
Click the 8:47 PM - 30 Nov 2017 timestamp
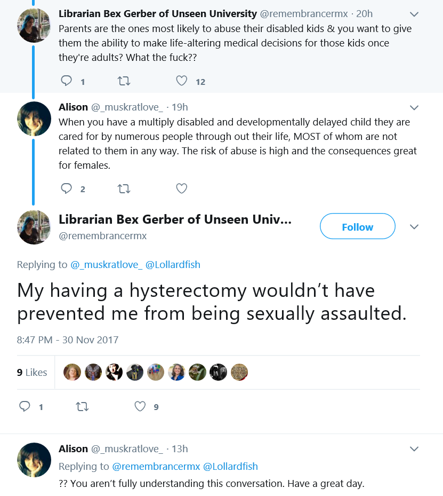(x=68, y=340)
